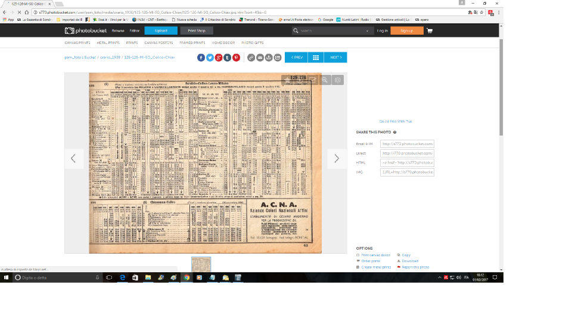Click the gray email share icon
The width and height of the screenshot is (572, 321).
(260, 58)
